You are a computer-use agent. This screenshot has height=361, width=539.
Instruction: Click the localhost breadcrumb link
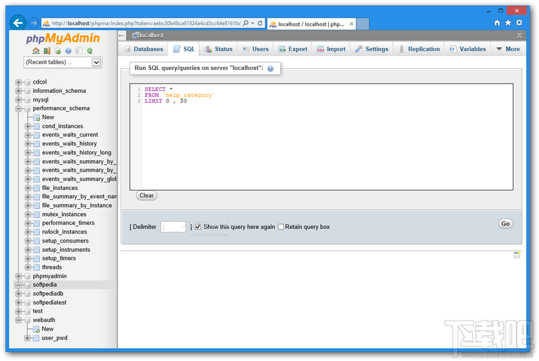click(x=151, y=35)
